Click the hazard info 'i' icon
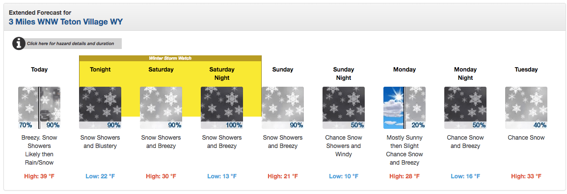 click(19, 44)
